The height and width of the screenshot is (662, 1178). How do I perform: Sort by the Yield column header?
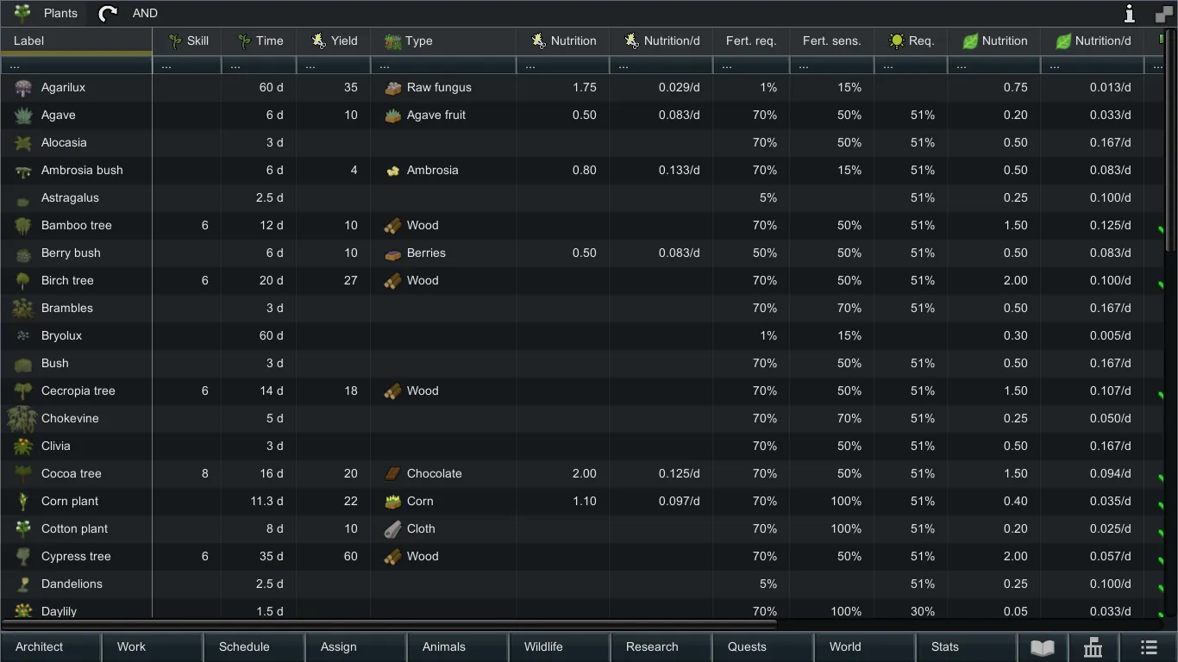click(x=334, y=41)
